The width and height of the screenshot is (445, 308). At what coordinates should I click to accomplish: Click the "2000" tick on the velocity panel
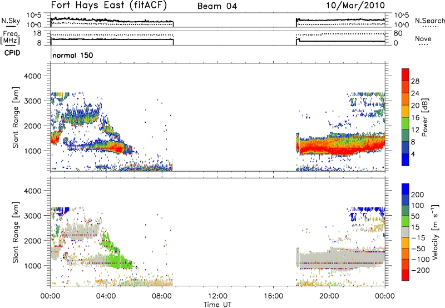pos(33,241)
